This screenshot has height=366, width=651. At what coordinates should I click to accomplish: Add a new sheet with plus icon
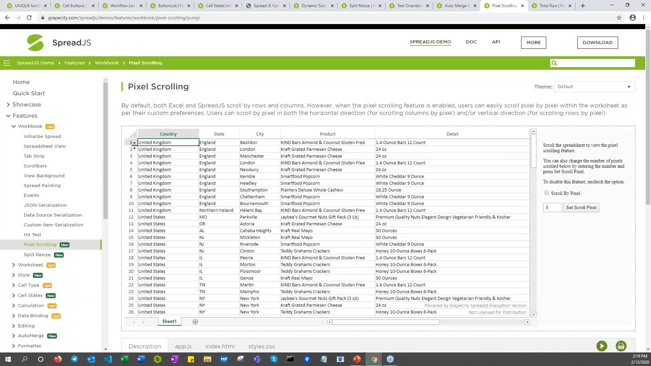pos(195,322)
